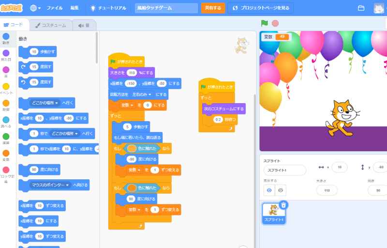This screenshot has height=248, width=387.
Task: Select the 制御 block category
Action: (6, 105)
